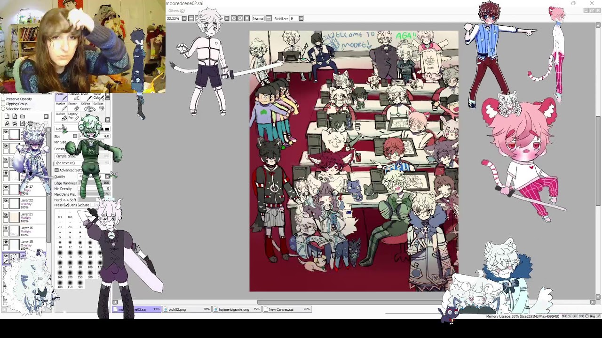Switch to the New Canvas.sai tab
The width and height of the screenshot is (602, 338).
coord(287,309)
